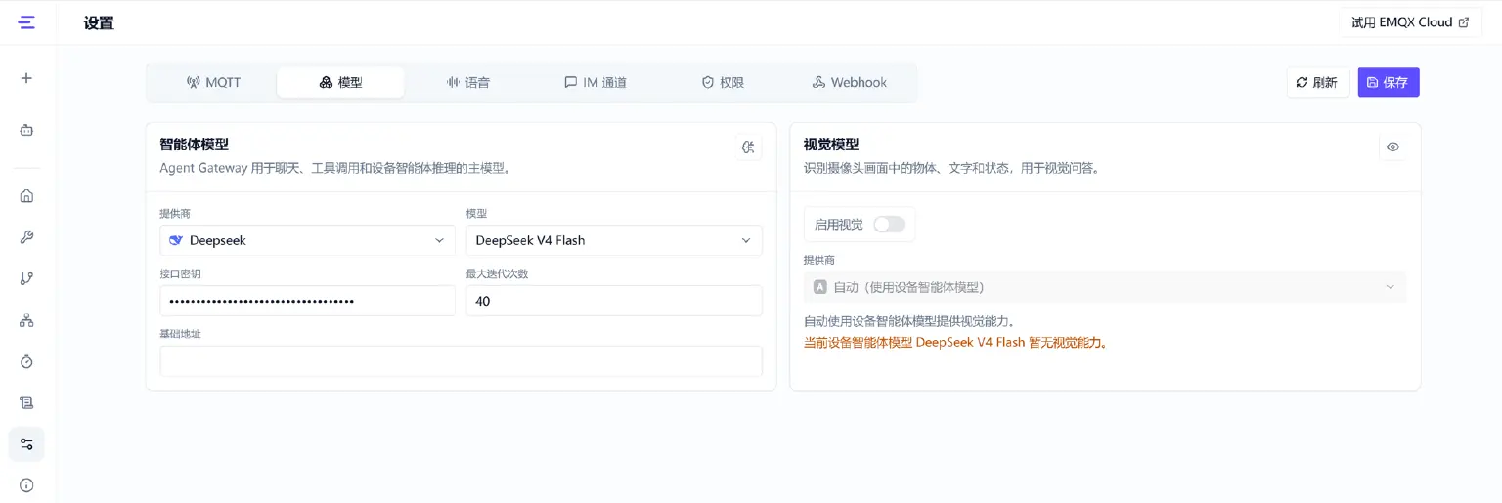Open the DeepSeek V4 Flash model dropdown

(x=614, y=240)
